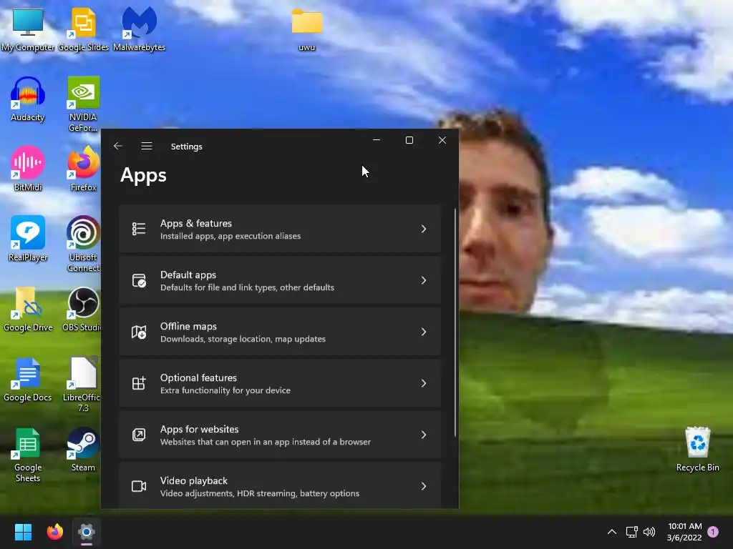The image size is (733, 549).
Task: Expand Default apps chevron arrow
Action: tap(424, 280)
